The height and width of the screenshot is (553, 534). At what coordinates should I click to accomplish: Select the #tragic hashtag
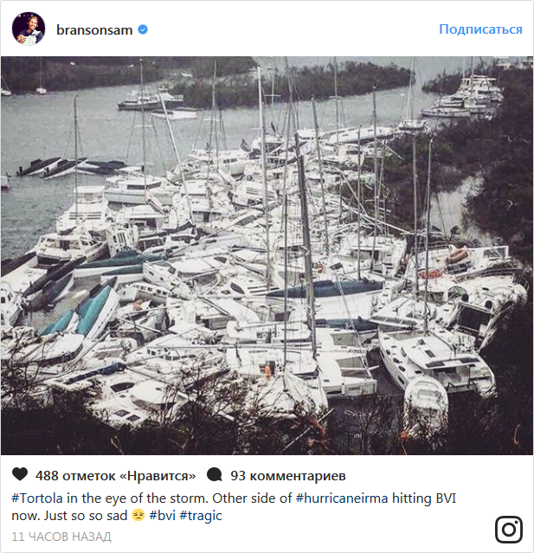(202, 515)
